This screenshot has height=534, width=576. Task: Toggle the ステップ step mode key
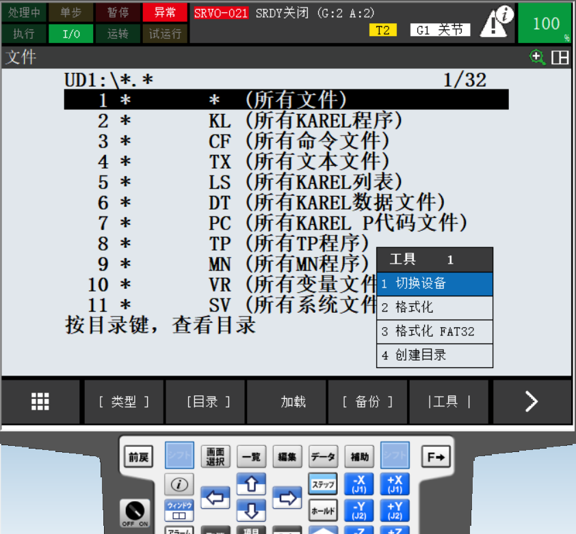pos(323,484)
